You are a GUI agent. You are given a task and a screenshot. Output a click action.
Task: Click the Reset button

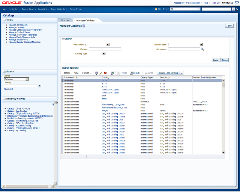[x=225, y=60]
